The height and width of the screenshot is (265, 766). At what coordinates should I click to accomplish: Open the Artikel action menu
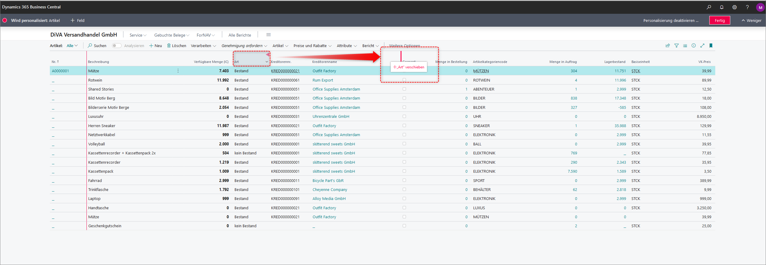click(280, 46)
